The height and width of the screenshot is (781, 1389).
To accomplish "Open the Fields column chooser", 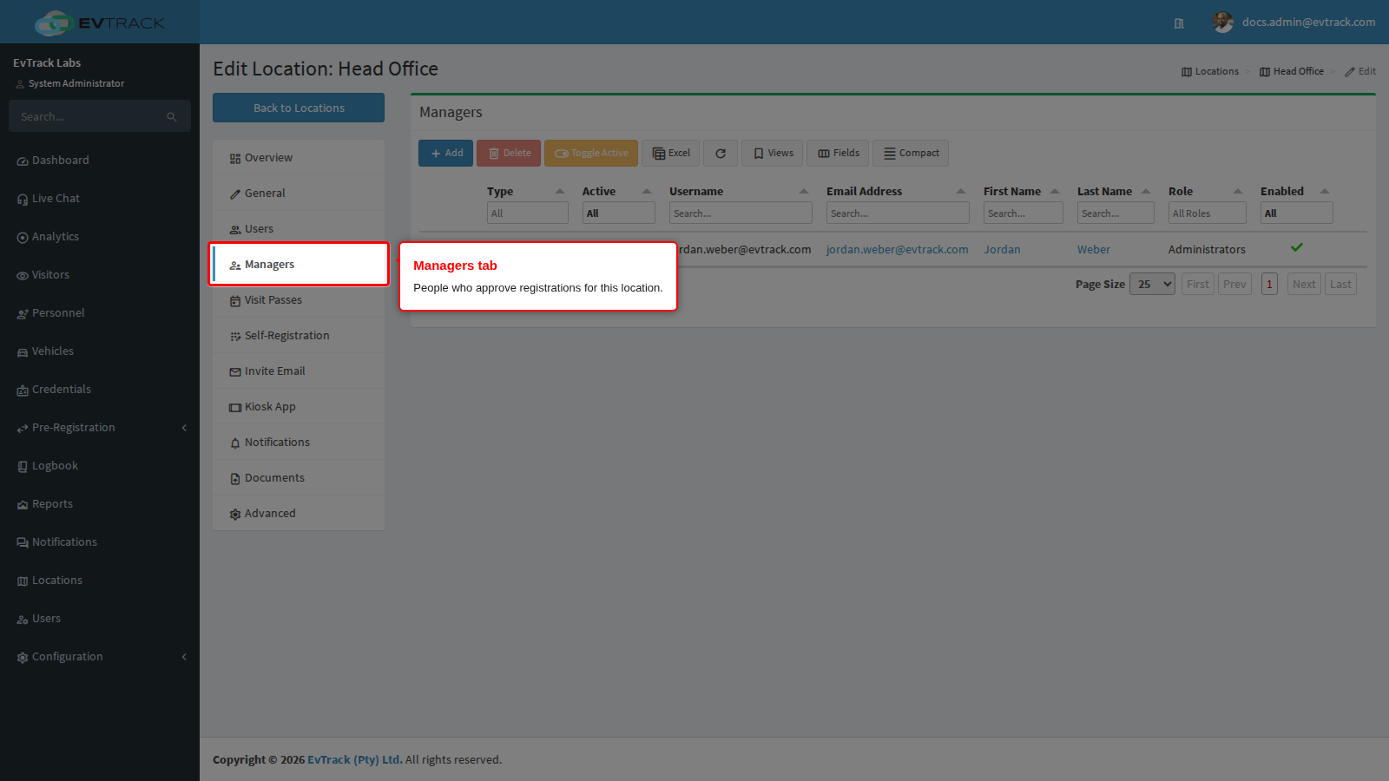I will click(x=839, y=154).
